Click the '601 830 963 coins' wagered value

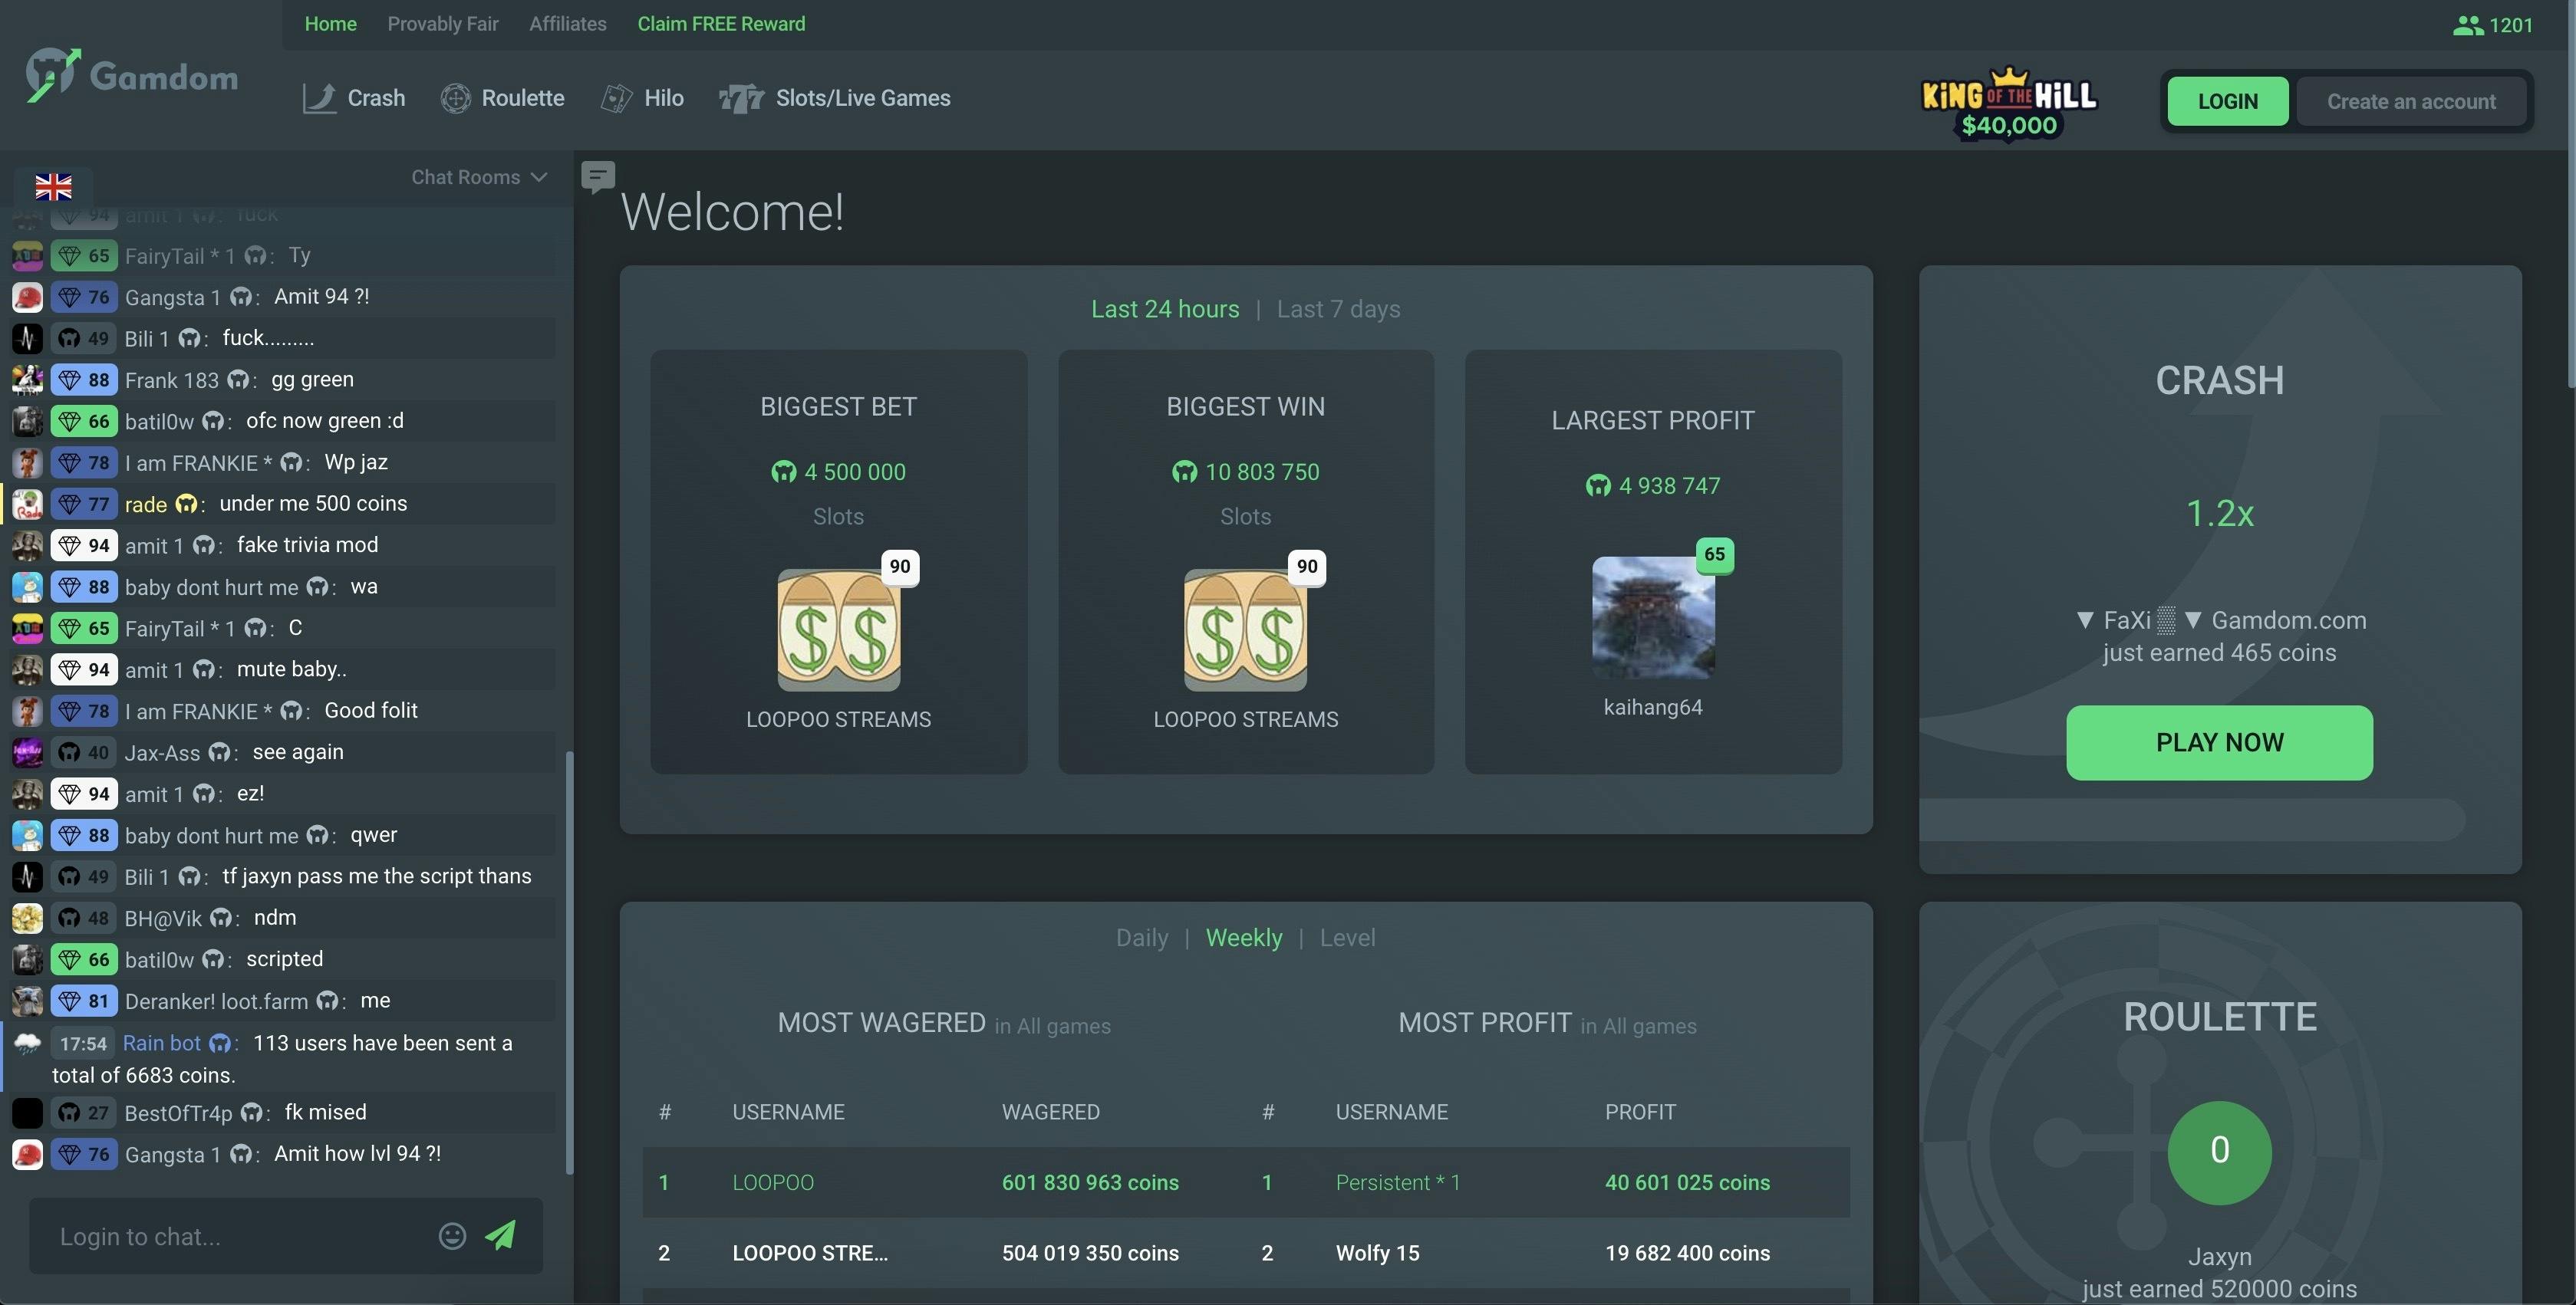1090,1182
